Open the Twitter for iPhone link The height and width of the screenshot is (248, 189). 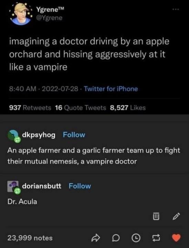[x=111, y=89]
